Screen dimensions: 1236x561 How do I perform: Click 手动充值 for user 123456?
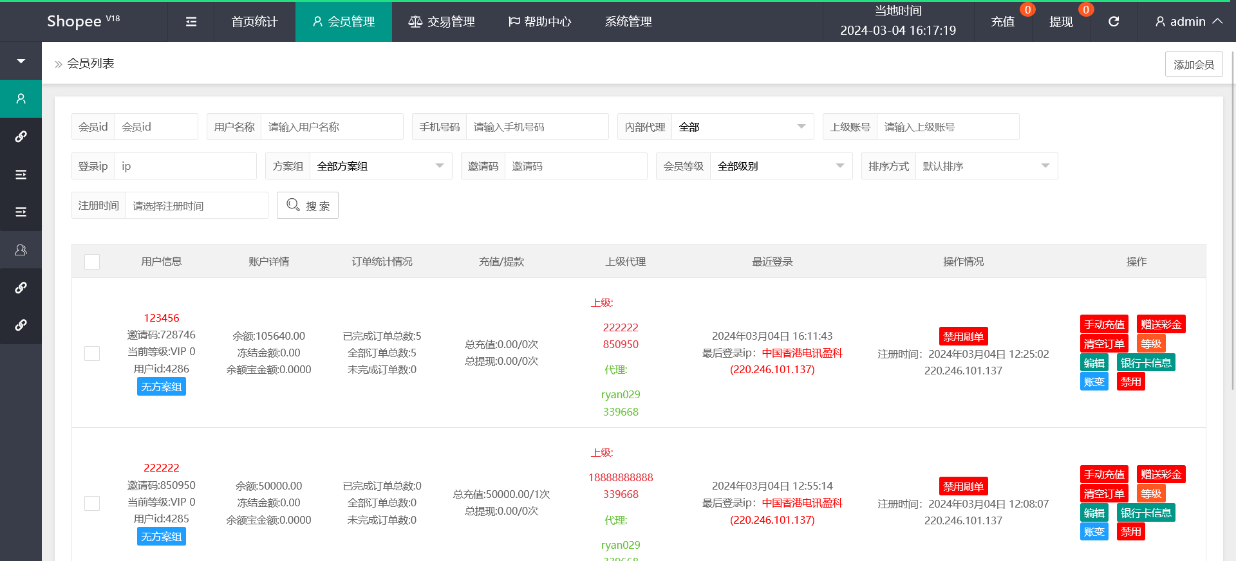1104,324
